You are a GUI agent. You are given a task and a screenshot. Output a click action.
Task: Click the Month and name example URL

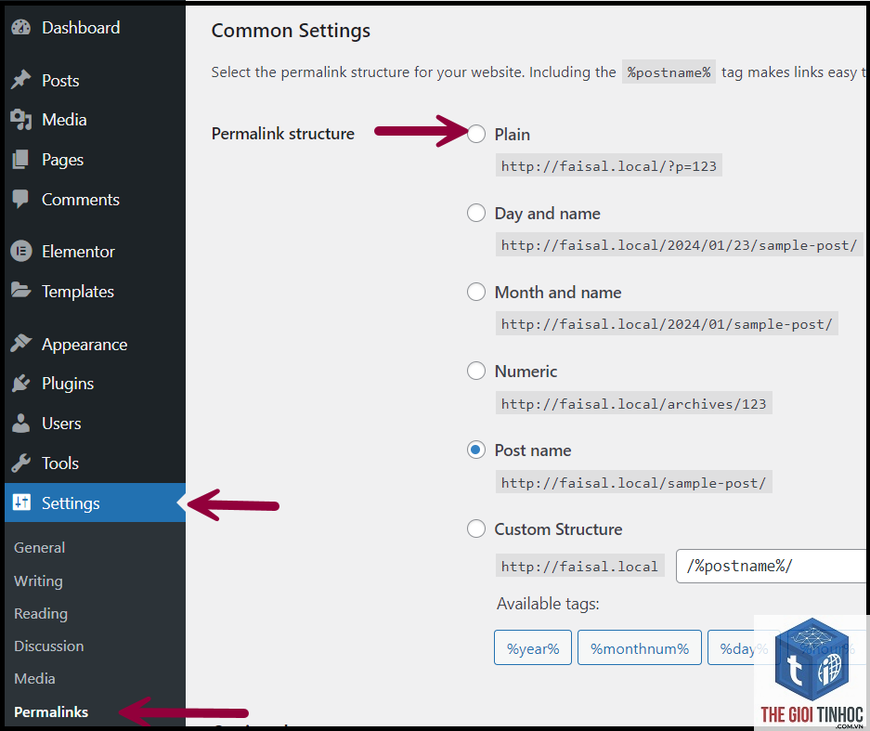(x=667, y=323)
